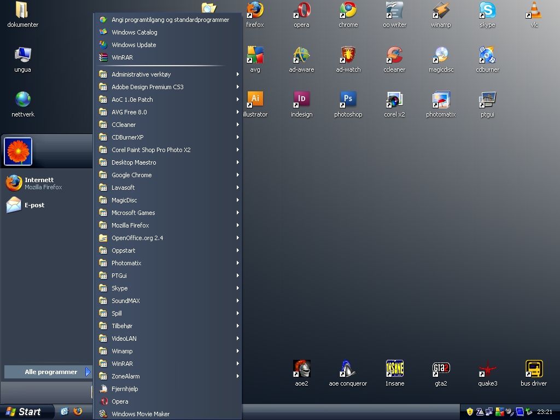Launch Windows Movie Maker entry
This screenshot has width=560, height=420.
168,414
